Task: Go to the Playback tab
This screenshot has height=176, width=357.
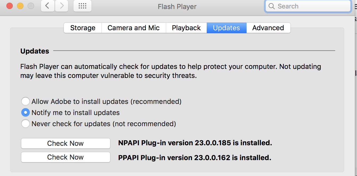Action: [186, 28]
